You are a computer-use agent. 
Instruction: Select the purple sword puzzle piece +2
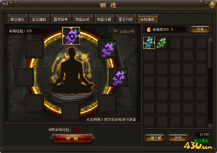tap(118, 77)
